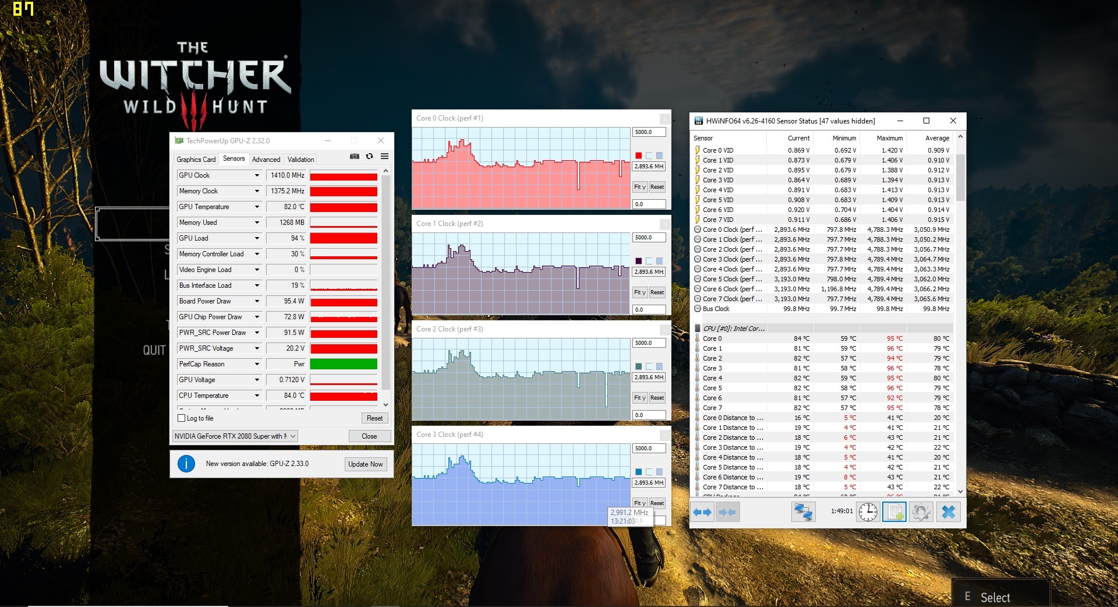
Task: Expand the GPU Clock sensor dropdown
Action: click(256, 175)
